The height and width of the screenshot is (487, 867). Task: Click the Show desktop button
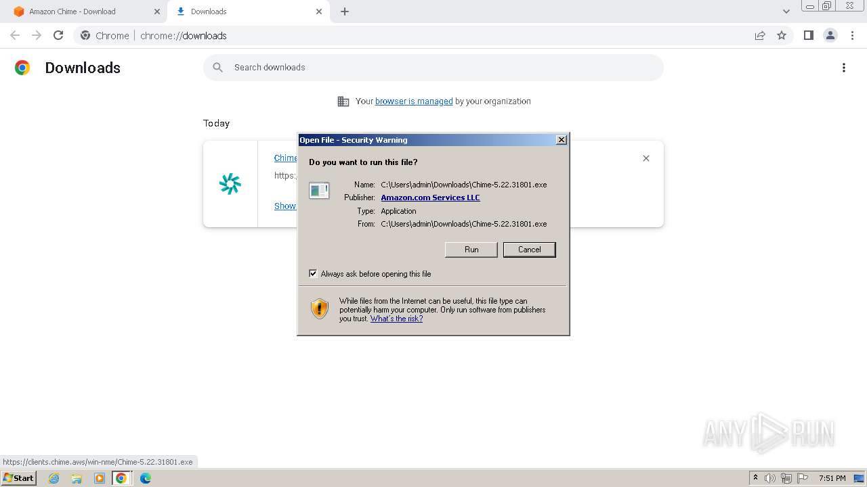pyautogui.click(x=860, y=478)
